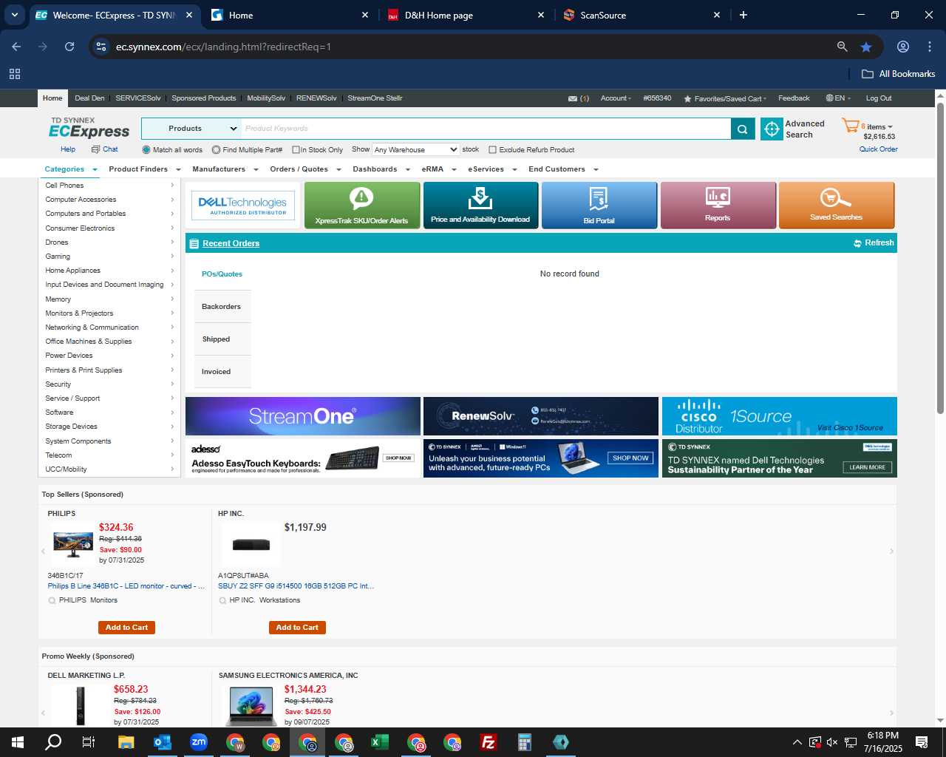946x757 pixels.
Task: Click the Dell Technologies authorized distributor logo
Action: click(243, 206)
